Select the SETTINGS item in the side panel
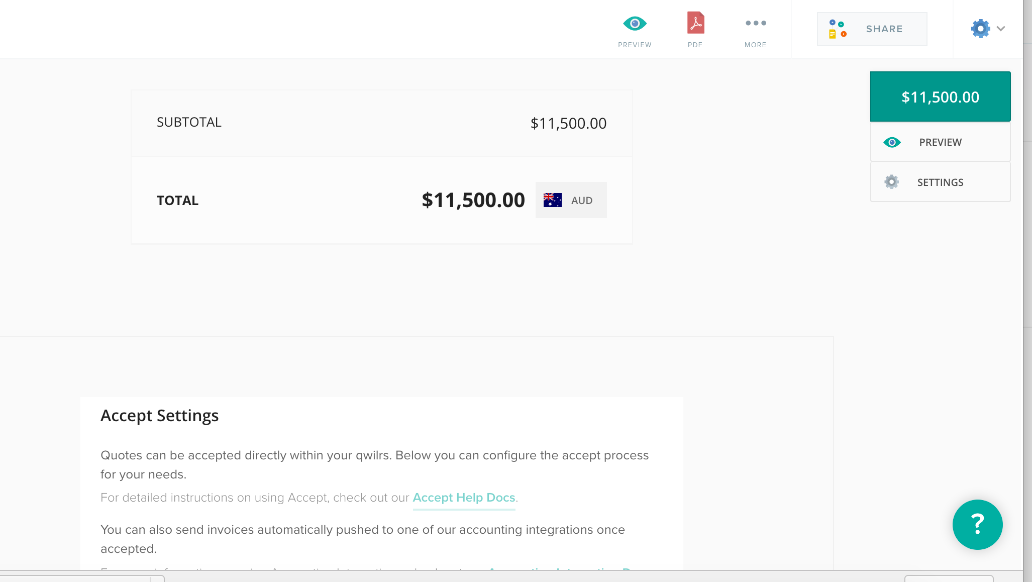1032x582 pixels. pos(940,182)
